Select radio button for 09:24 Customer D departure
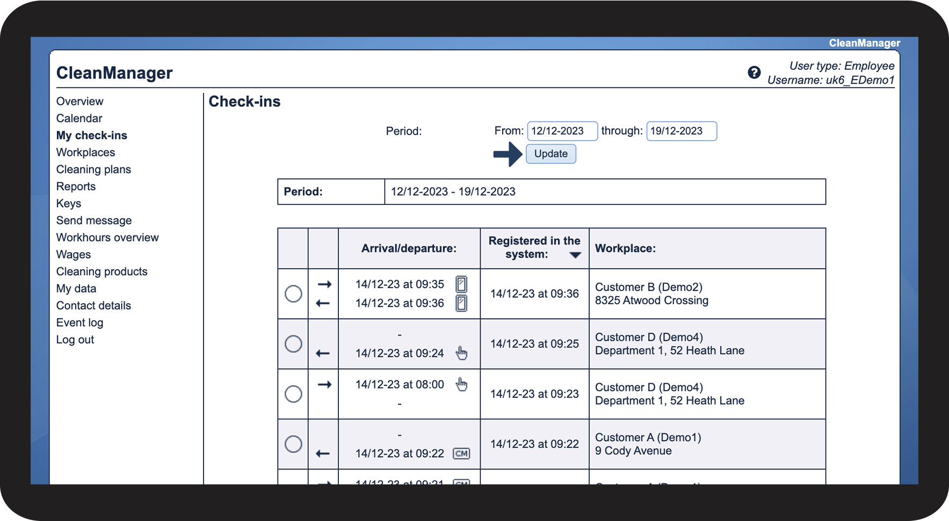 tap(293, 344)
